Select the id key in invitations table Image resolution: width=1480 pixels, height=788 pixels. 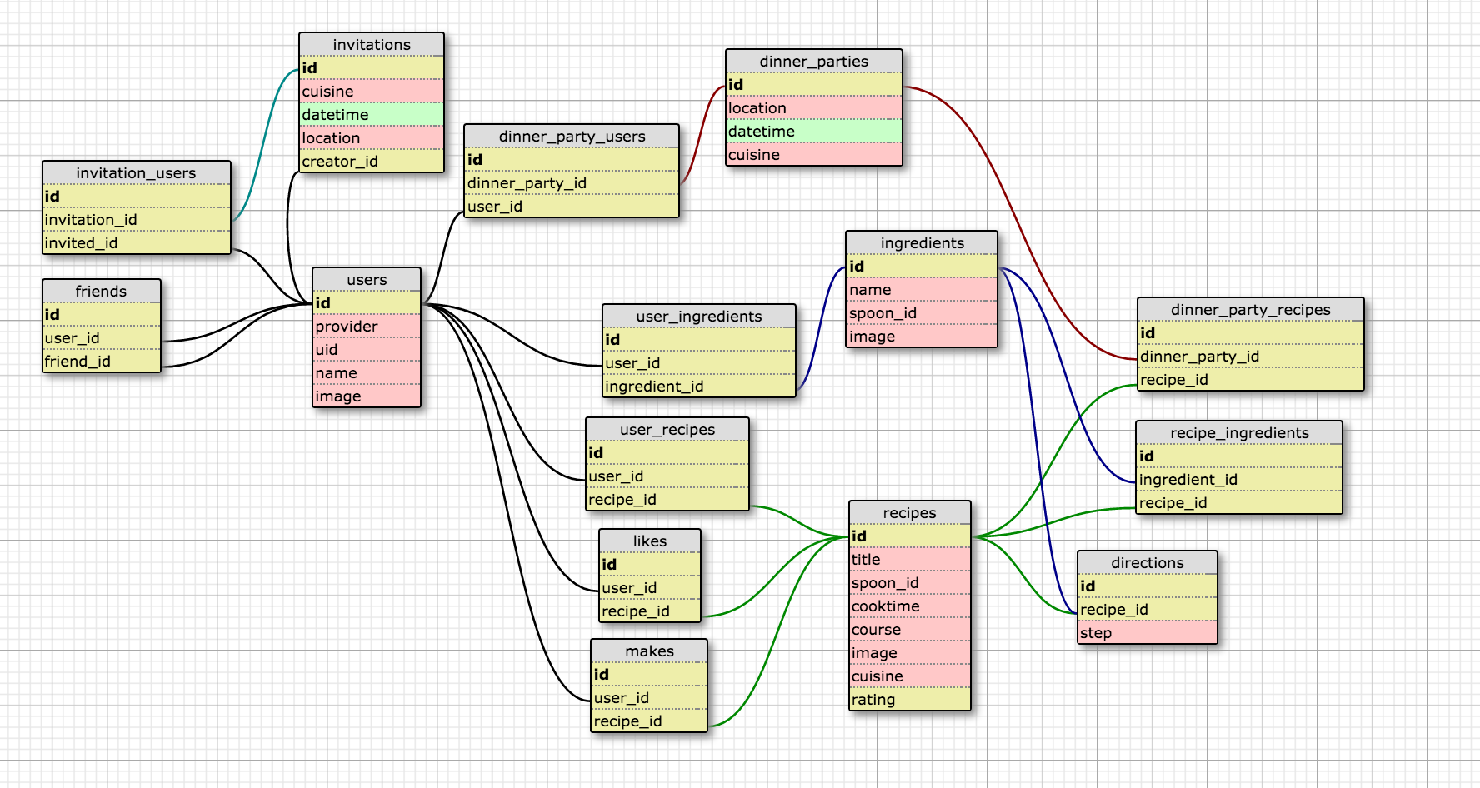tap(372, 68)
